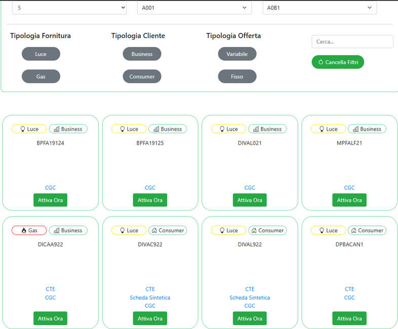Click the building icon on MPFALF21 card
Viewport: 398px width, 329px height.
point(356,129)
